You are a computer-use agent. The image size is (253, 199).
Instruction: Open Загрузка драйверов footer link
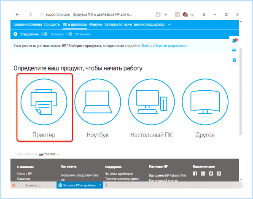(x=119, y=174)
